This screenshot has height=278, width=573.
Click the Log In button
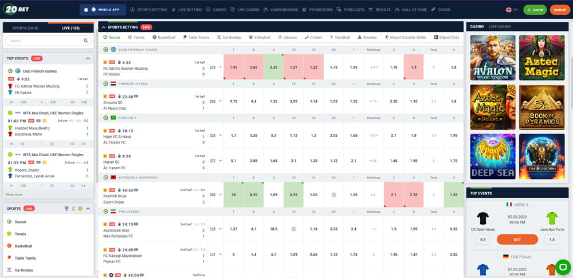click(x=535, y=10)
